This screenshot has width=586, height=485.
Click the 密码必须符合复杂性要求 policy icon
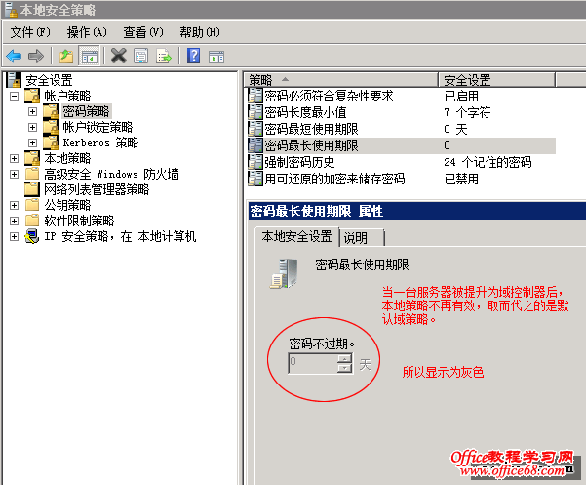tap(255, 96)
